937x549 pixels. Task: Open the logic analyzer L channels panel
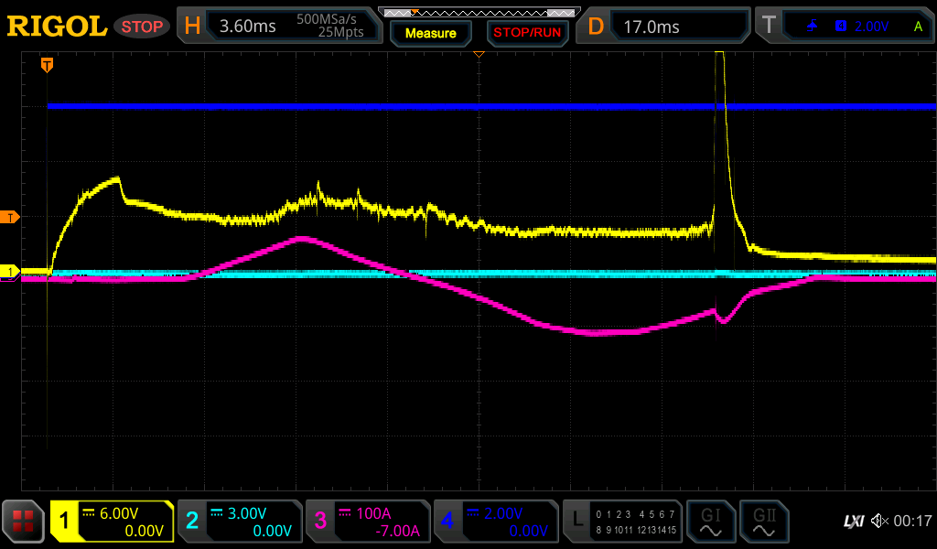coord(623,522)
